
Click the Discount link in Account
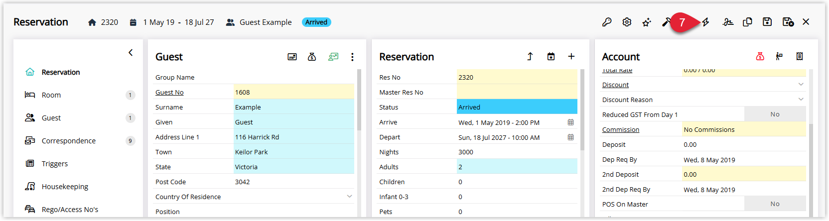615,85
